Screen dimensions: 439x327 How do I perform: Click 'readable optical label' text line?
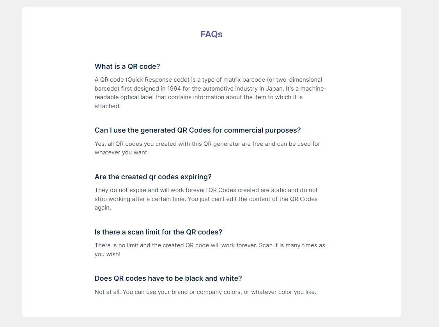198,97
